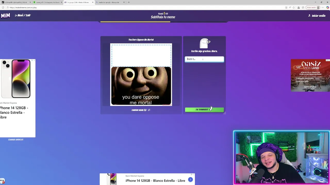Open the Copilot icon
The image size is (330, 185).
(x=327, y=7)
